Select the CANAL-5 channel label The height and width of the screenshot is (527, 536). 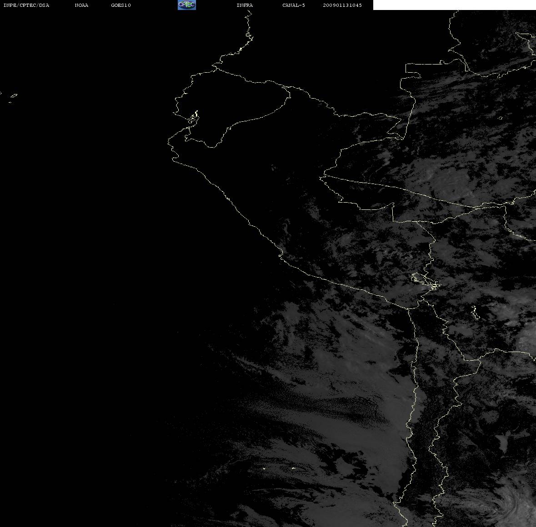pos(294,5)
